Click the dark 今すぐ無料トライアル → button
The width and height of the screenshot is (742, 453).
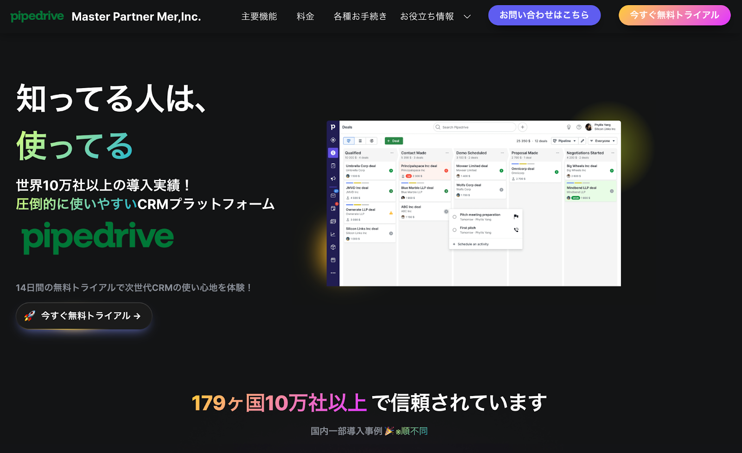(x=84, y=316)
